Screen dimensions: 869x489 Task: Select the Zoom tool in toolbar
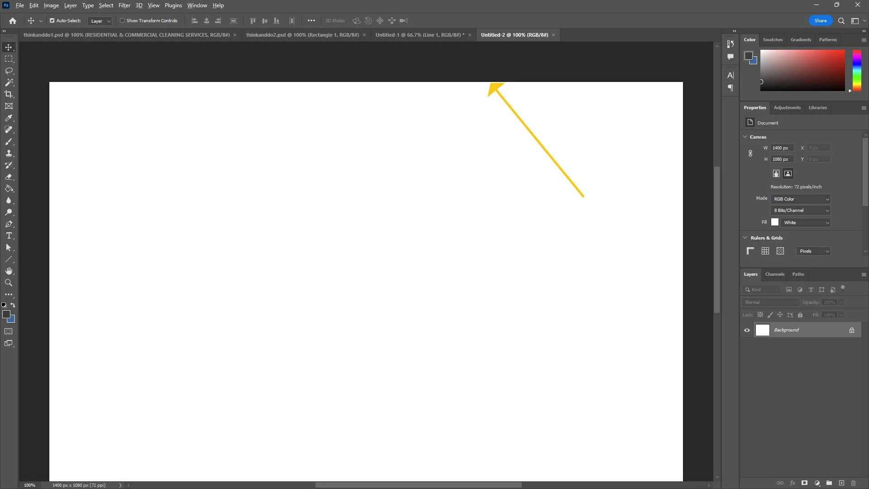(9, 283)
